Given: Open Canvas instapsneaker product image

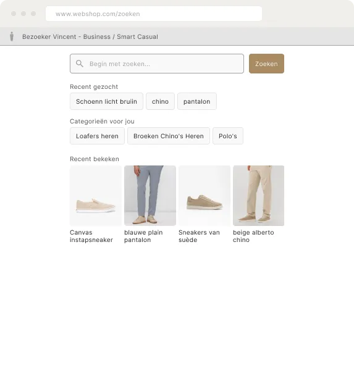Looking at the screenshot, I should tap(96, 196).
